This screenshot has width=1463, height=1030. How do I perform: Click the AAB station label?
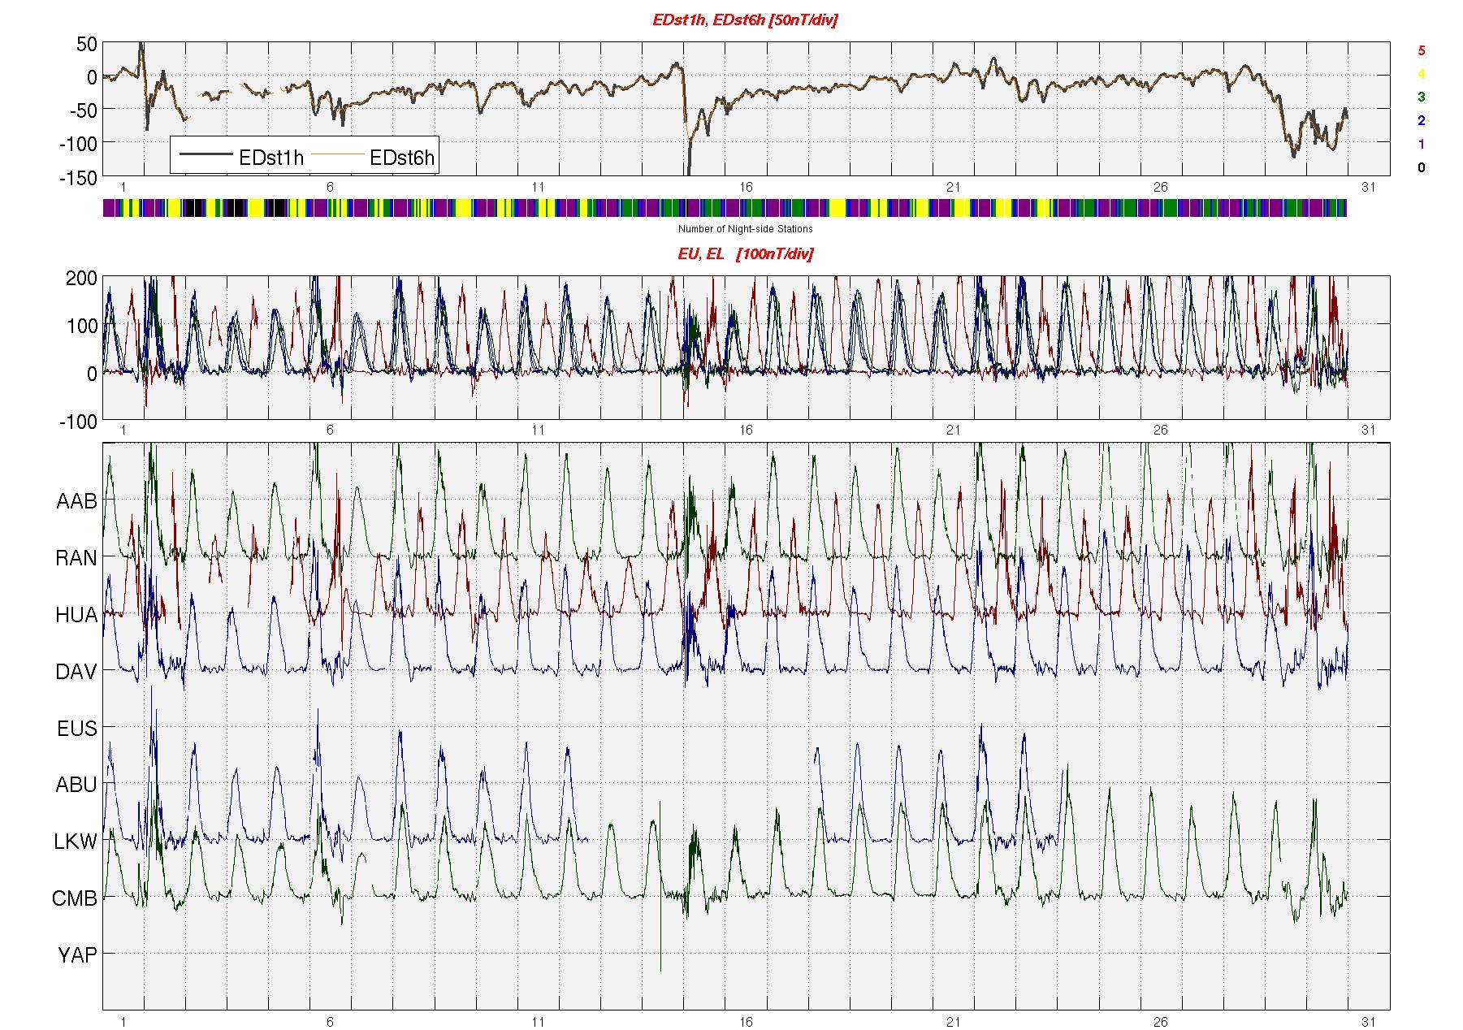click(76, 502)
